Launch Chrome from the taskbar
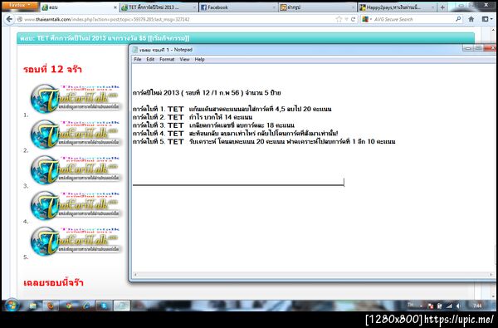The image size is (498, 328). (68, 306)
